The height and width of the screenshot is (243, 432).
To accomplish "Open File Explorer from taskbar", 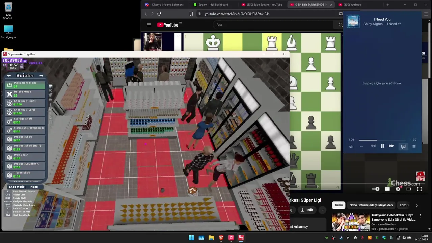I will 211,238.
